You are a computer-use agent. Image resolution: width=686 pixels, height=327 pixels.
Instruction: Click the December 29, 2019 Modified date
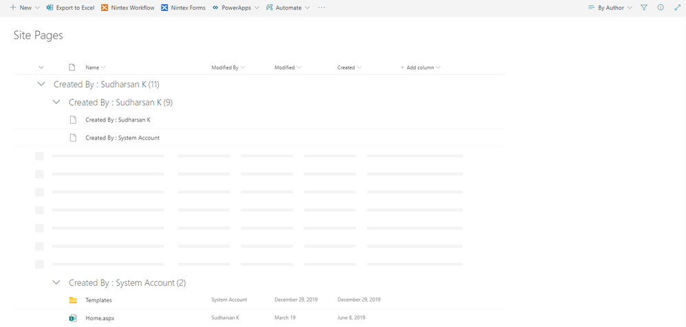click(296, 300)
